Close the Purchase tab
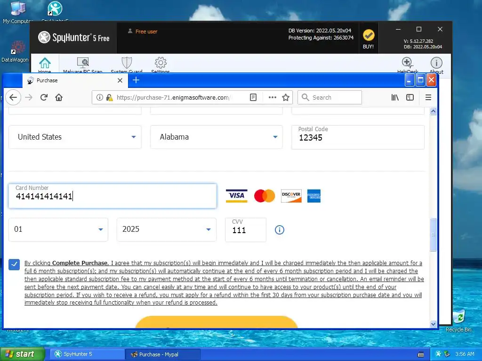Viewport: 482px width, 361px height. point(120,80)
